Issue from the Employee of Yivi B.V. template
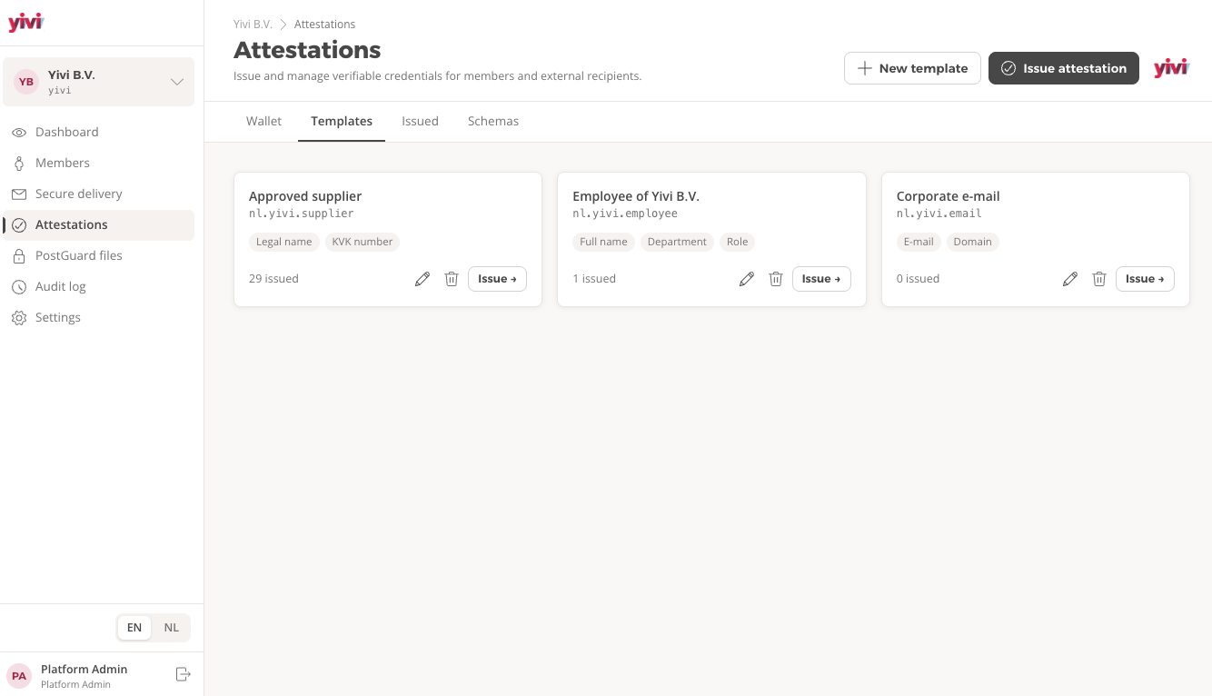Image resolution: width=1212 pixels, height=696 pixels. tap(821, 279)
